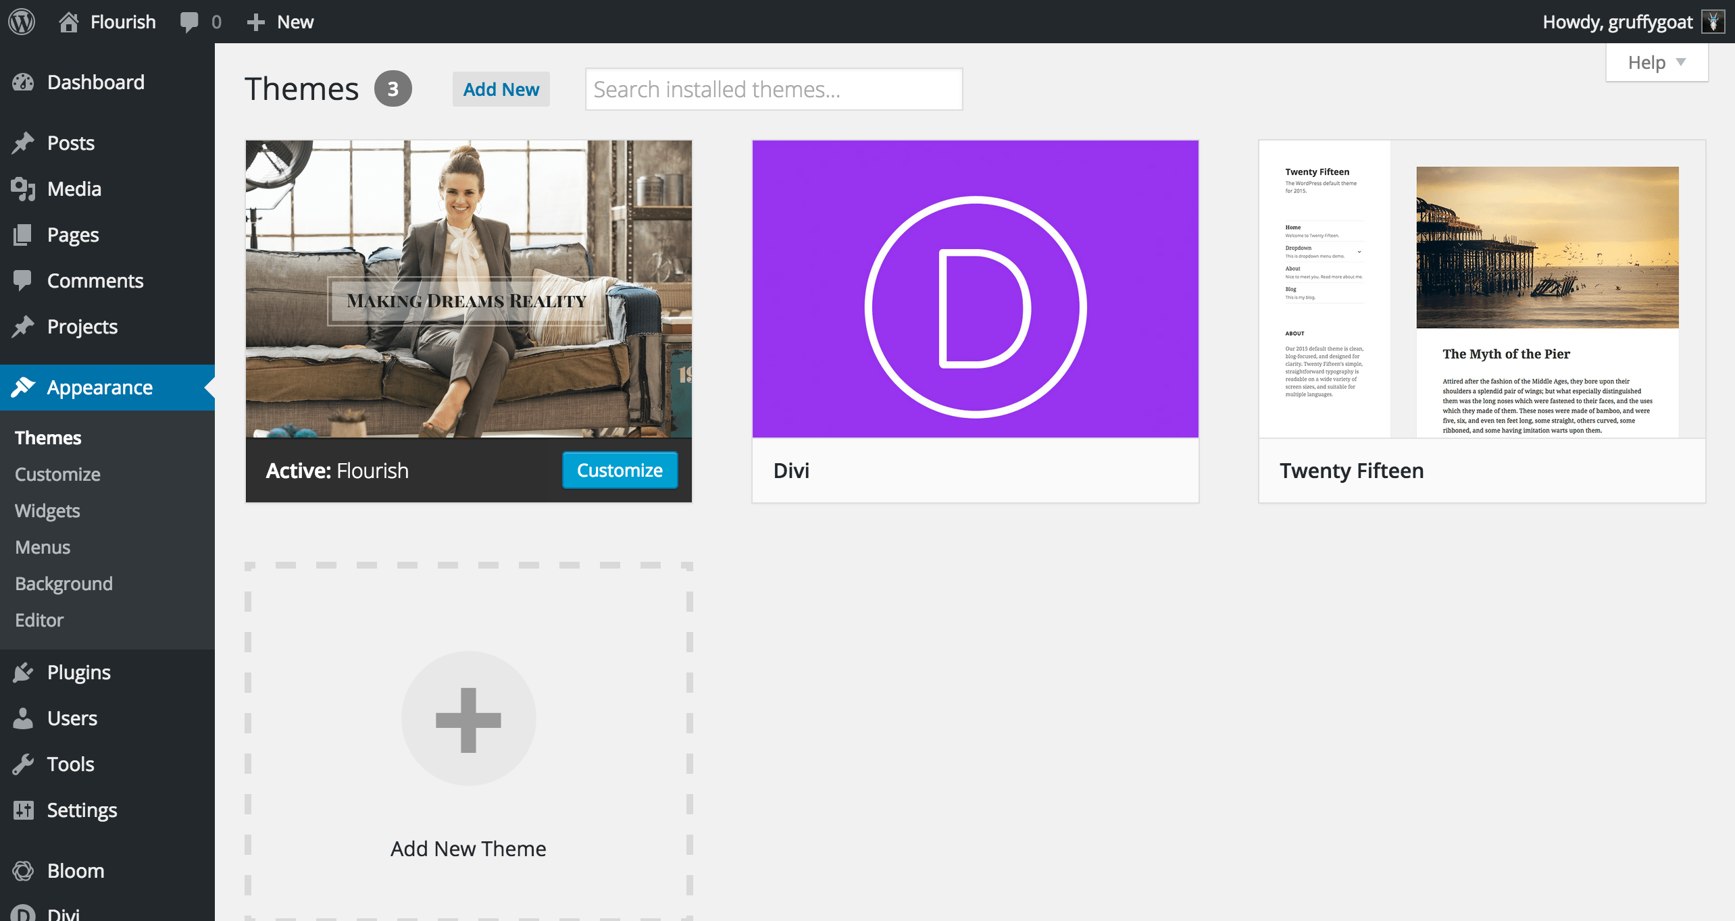Click the Comments speech bubble sidebar icon
Viewport: 1735px width, 921px height.
pos(23,281)
